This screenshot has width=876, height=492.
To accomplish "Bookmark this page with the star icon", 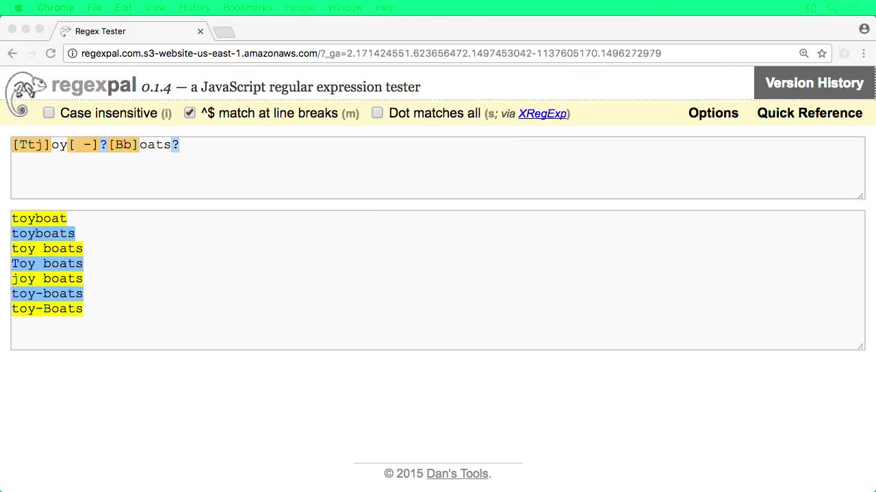I will pos(821,53).
